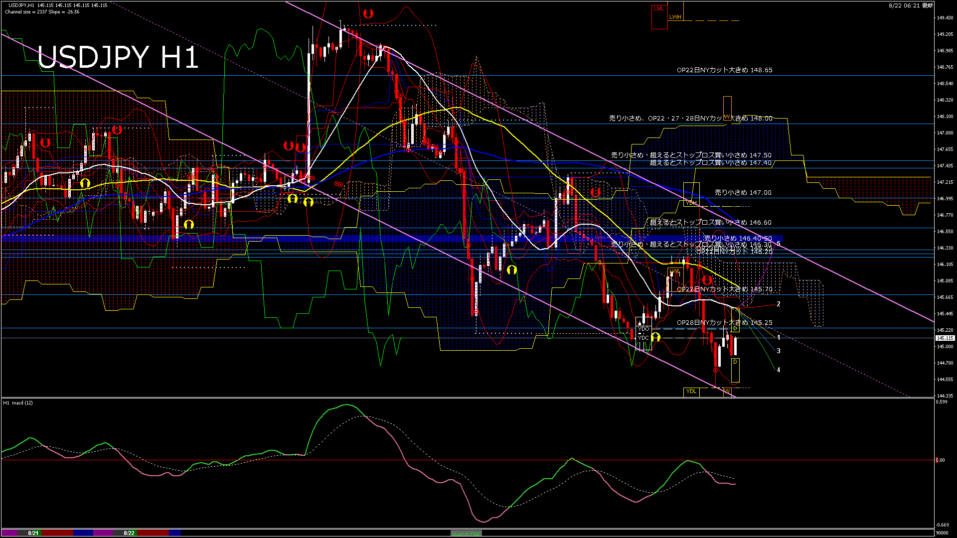Click the OP22日NYカット大きめ 148.65 label
This screenshot has height=538, width=957.
tap(724, 70)
